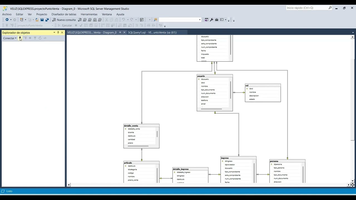Click inside the Inicio rápido search field
The image size is (356, 200).
point(307,8)
